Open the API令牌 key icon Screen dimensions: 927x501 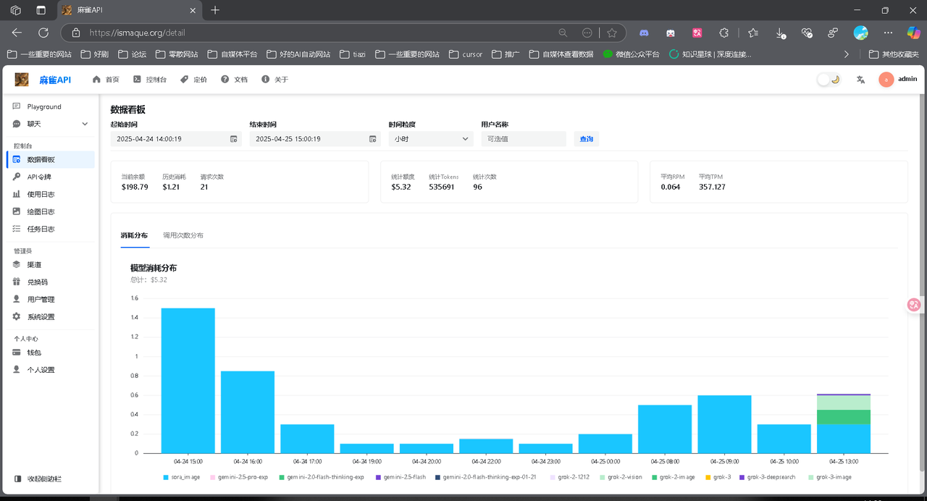[17, 177]
